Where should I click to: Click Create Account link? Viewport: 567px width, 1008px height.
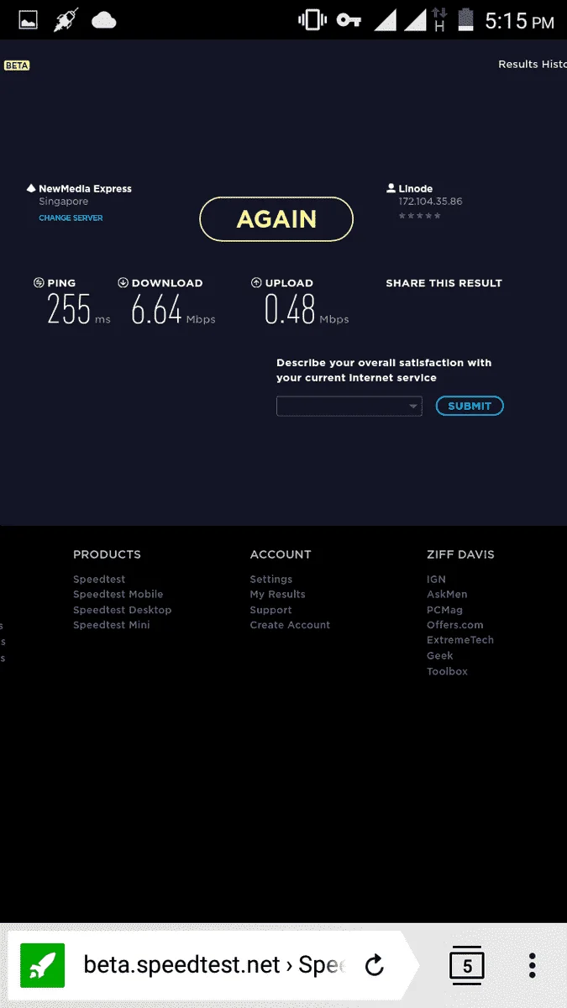(x=290, y=625)
